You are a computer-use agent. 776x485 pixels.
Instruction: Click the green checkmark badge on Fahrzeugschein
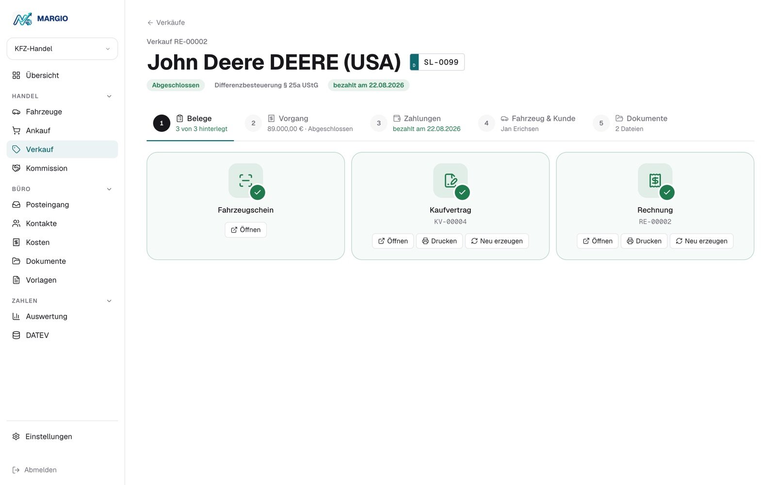pos(258,193)
